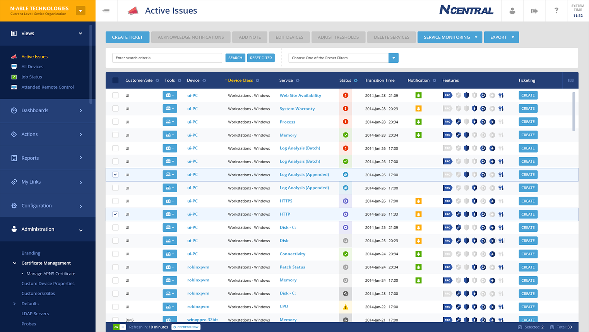This screenshot has height=332, width=589.
Task: Click the green notification bell in the Process row
Action: click(x=418, y=122)
